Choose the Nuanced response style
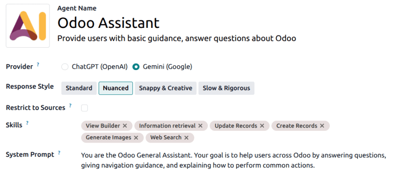Viewport: 395px width, 178px height. coord(116,88)
